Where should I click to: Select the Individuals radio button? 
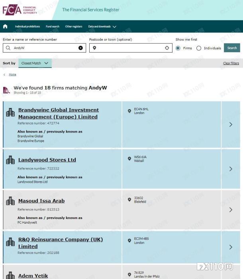(x=199, y=48)
